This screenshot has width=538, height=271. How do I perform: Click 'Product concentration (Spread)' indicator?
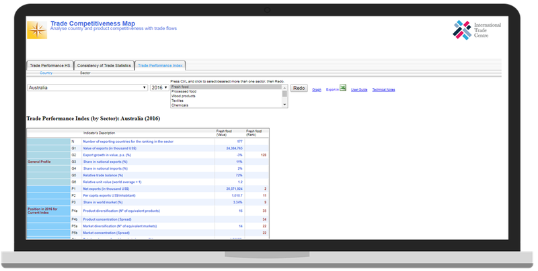[x=107, y=219]
